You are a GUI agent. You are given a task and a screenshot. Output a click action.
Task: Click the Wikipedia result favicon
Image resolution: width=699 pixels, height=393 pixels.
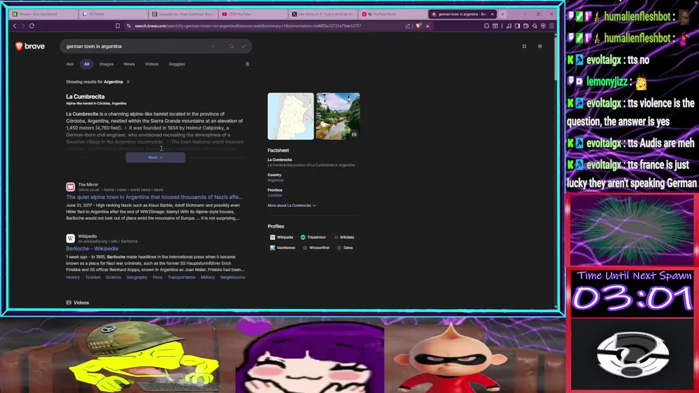[x=70, y=239]
